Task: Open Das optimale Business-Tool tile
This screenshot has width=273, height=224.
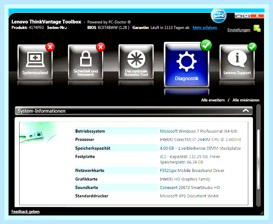Action: 136,62
